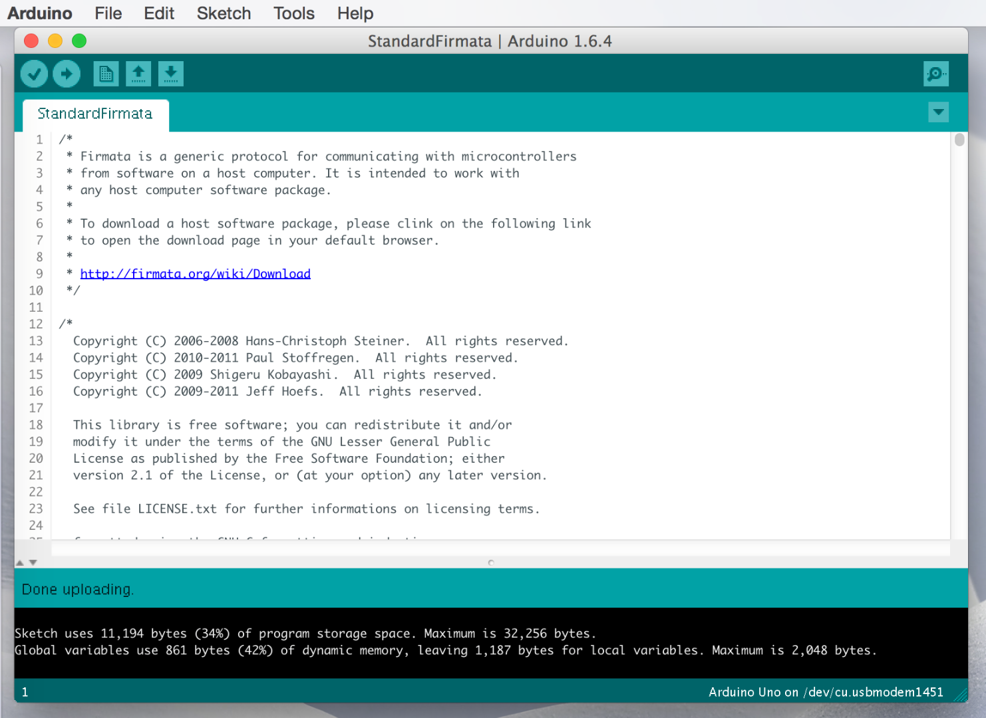Verify the sketch with the checkmark icon

point(34,73)
